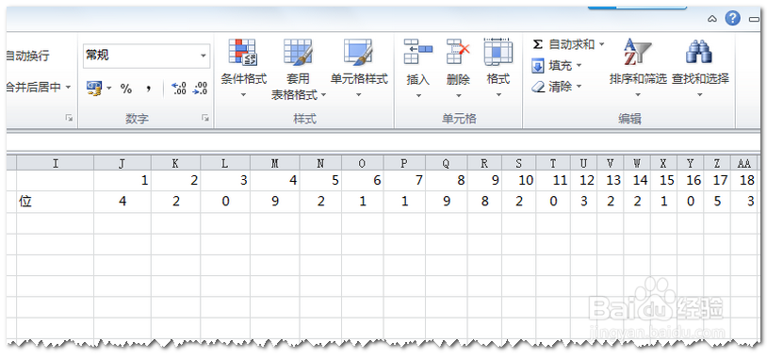
Task: Toggle Wrap Text (自动换行)
Action: [27, 56]
